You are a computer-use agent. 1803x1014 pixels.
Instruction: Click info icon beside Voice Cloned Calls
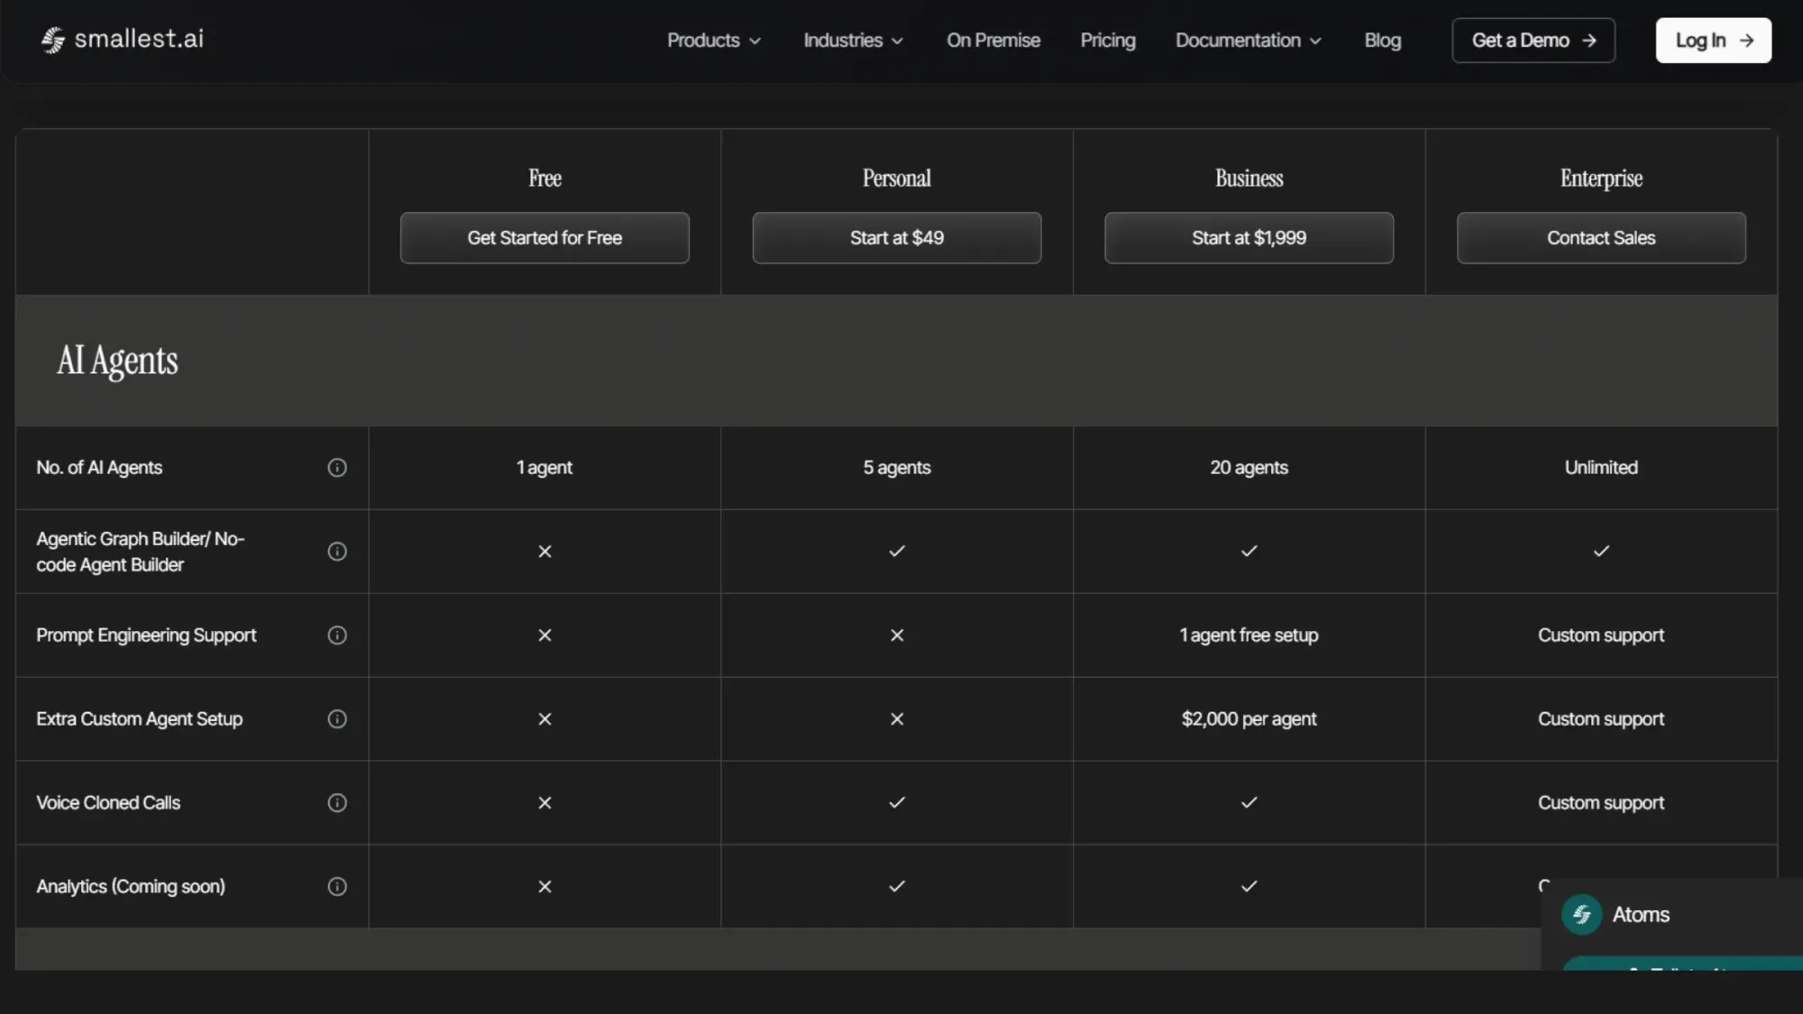click(337, 802)
